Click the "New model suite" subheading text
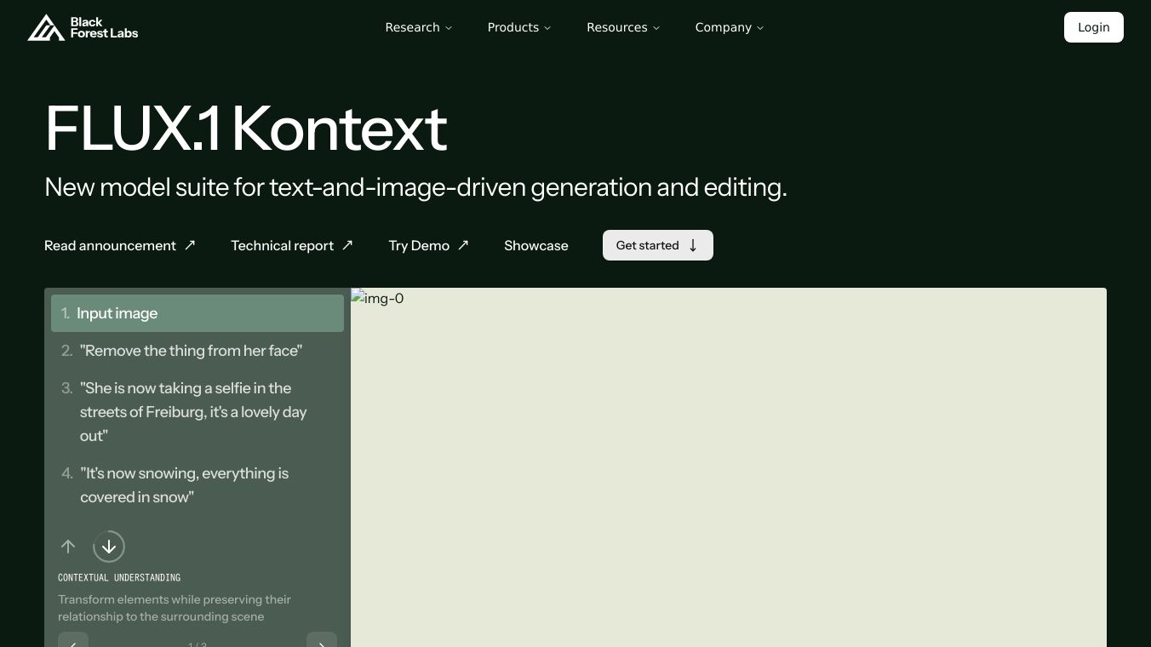Image resolution: width=1151 pixels, height=647 pixels. coord(415,187)
